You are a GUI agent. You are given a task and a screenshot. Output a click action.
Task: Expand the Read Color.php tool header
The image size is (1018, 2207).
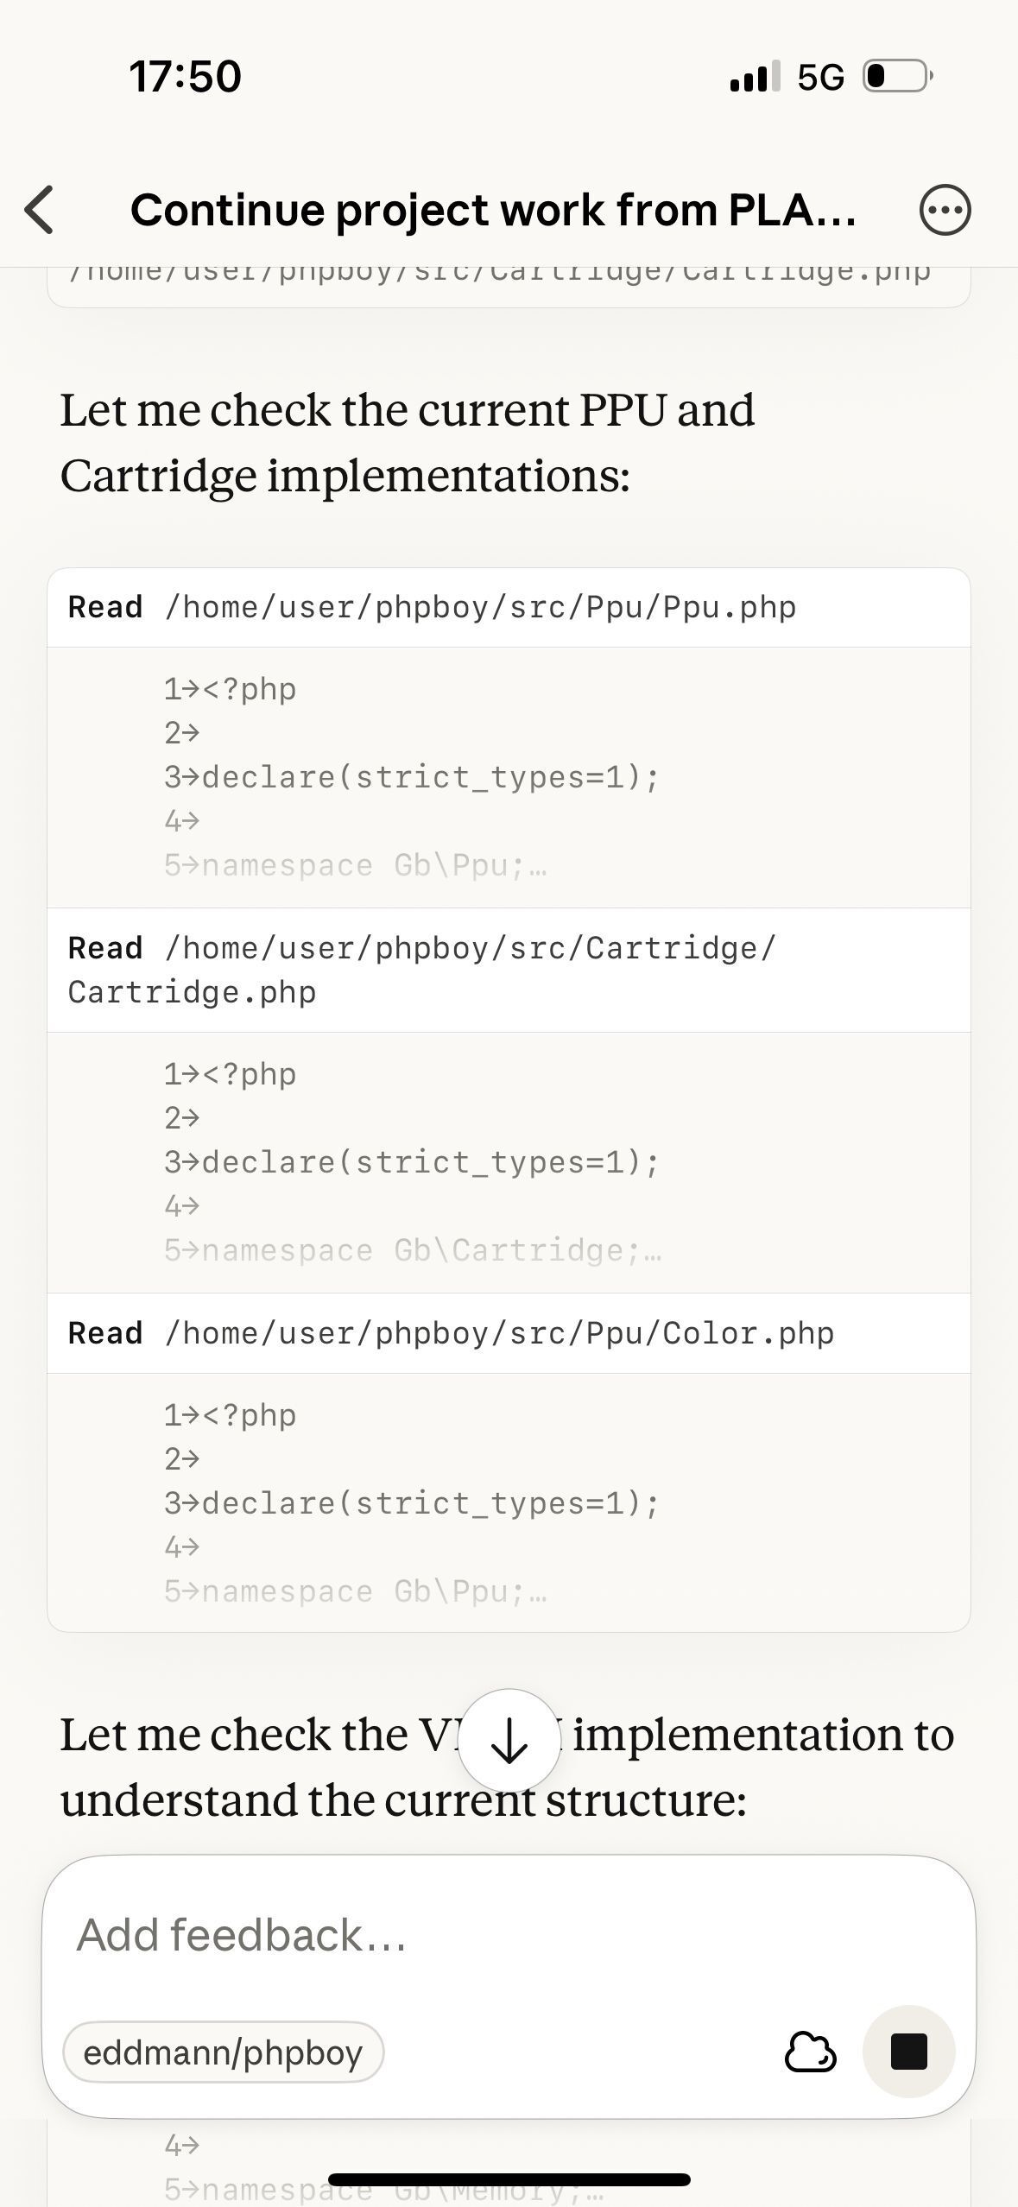[x=509, y=1333]
